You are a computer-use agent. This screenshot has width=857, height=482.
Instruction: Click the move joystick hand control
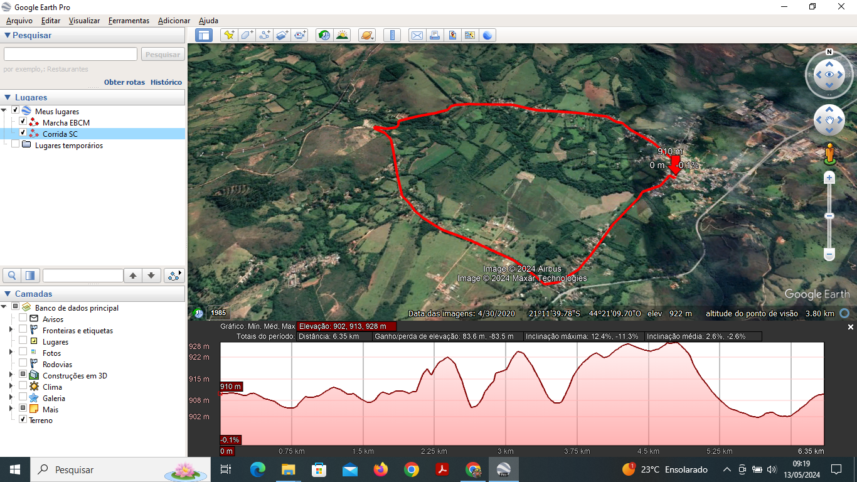pos(829,120)
